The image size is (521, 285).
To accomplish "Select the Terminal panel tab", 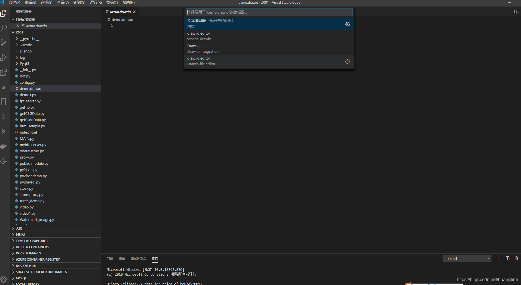I will tap(155, 259).
